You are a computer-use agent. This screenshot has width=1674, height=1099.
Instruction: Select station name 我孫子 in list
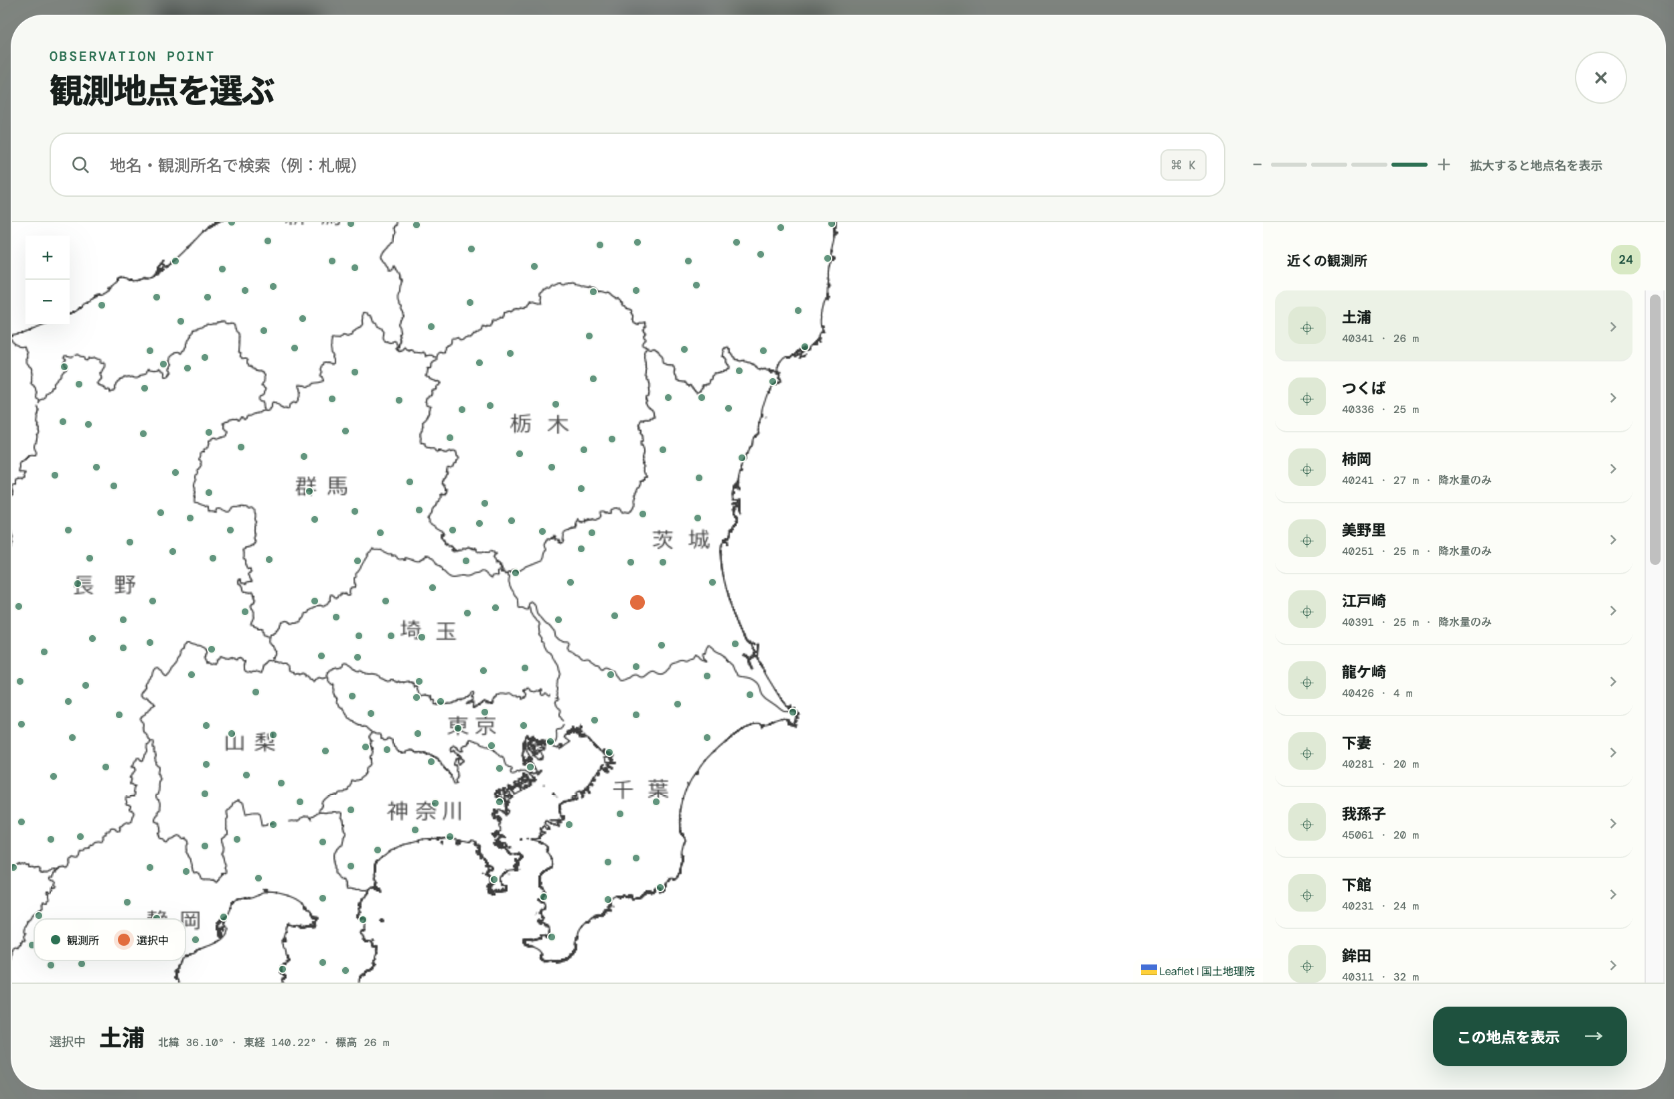coord(1363,815)
